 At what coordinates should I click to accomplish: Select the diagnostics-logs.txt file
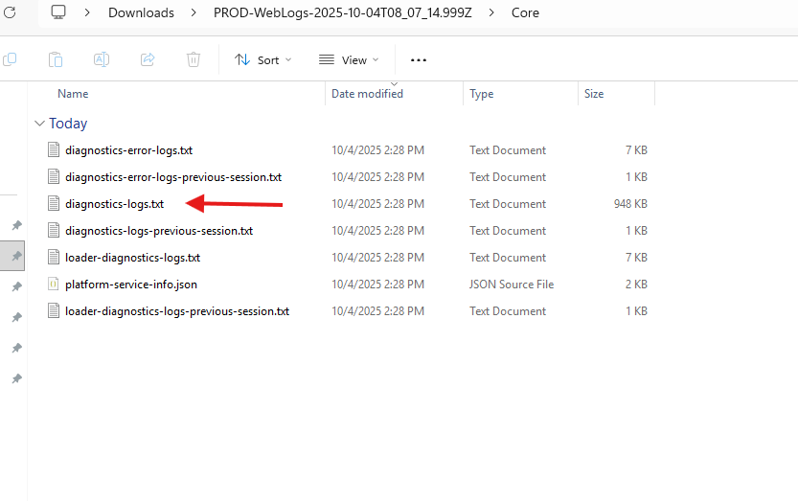(114, 204)
